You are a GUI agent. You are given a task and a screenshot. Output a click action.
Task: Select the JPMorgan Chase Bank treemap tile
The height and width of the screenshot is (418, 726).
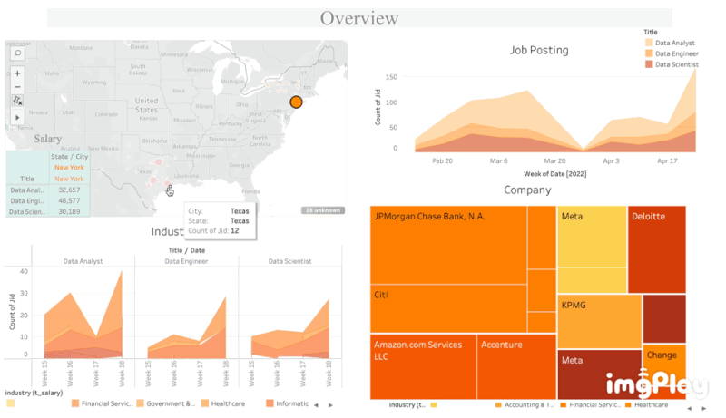coord(448,245)
